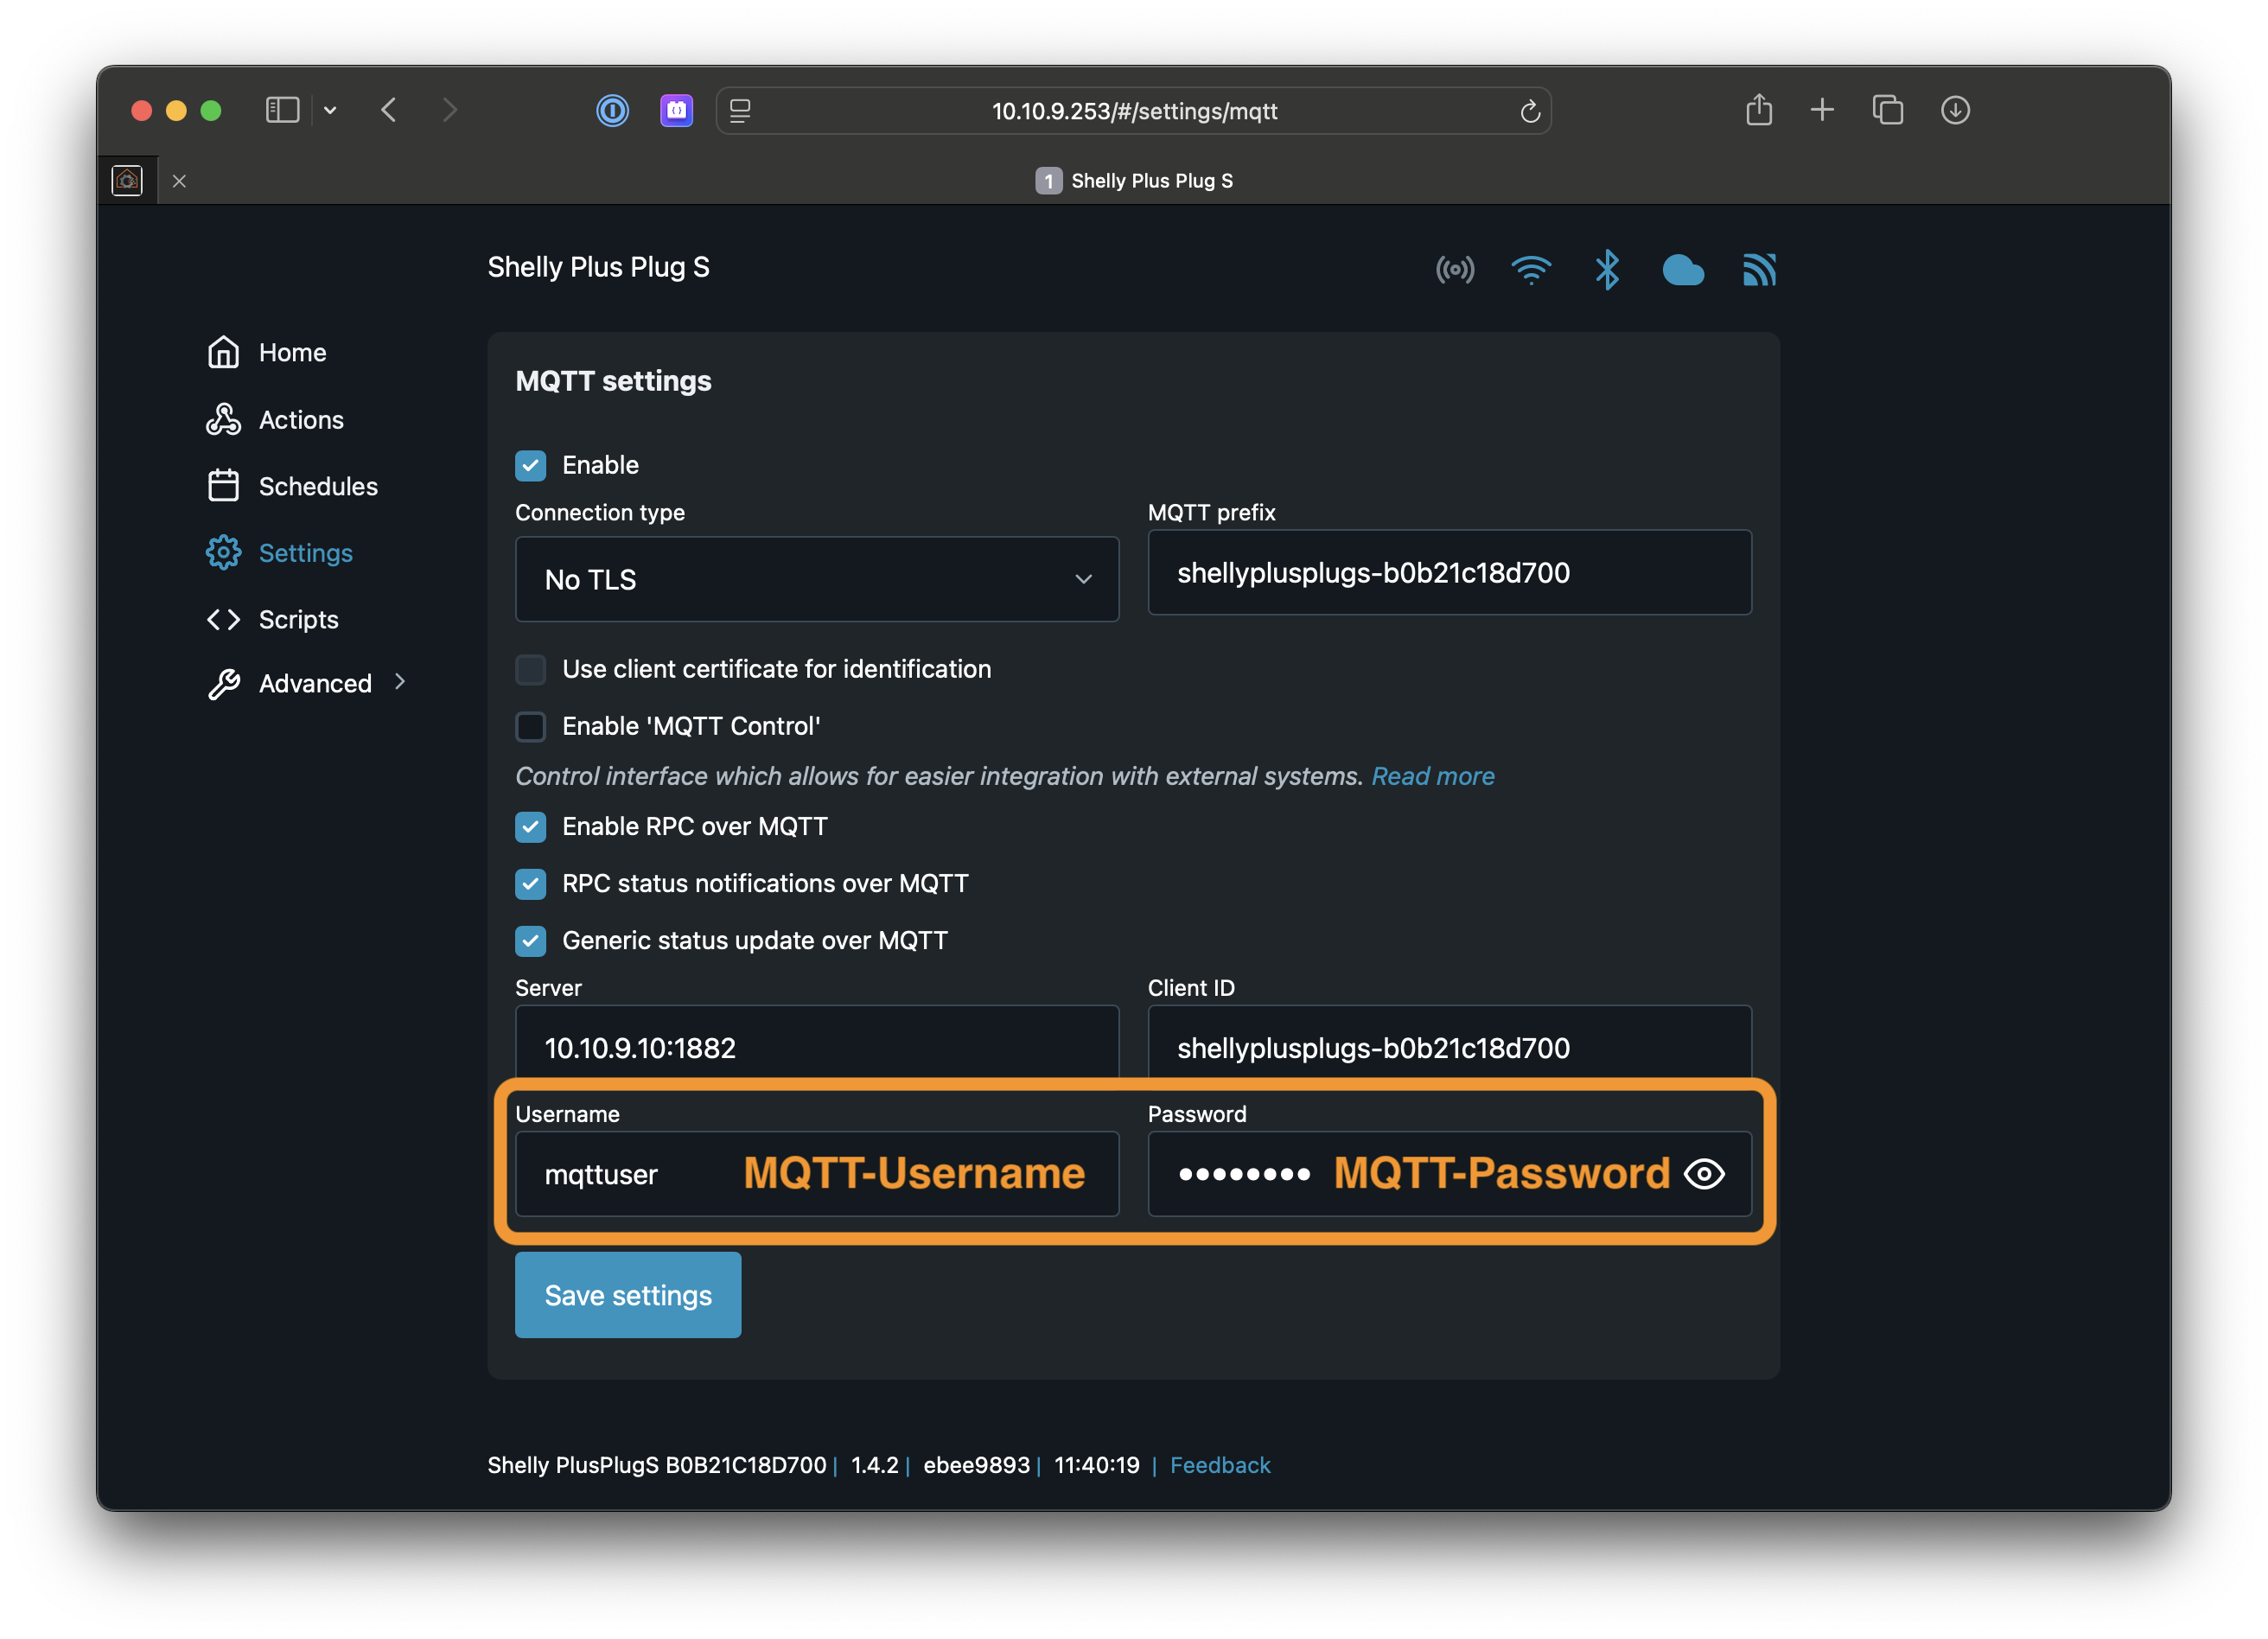Click the Bluetooth status icon

pyautogui.click(x=1607, y=270)
